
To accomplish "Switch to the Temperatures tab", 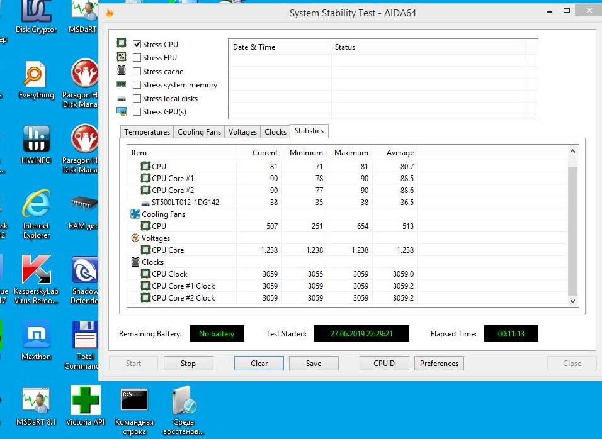I will (x=147, y=132).
